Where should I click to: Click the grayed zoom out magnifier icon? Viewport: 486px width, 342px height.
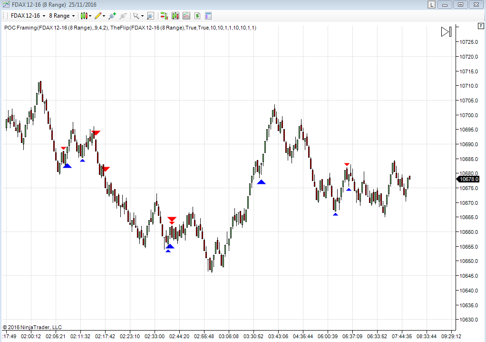123,16
